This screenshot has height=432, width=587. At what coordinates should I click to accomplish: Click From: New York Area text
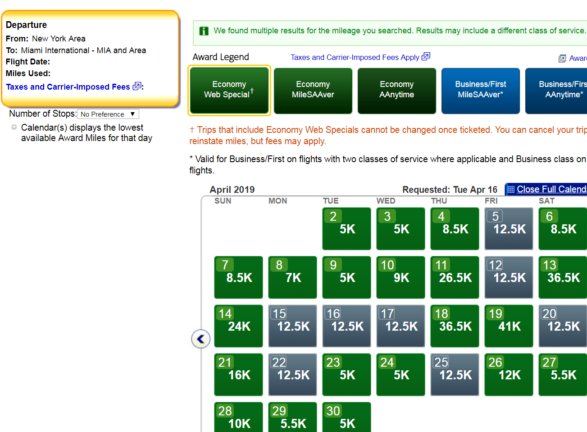(x=46, y=39)
